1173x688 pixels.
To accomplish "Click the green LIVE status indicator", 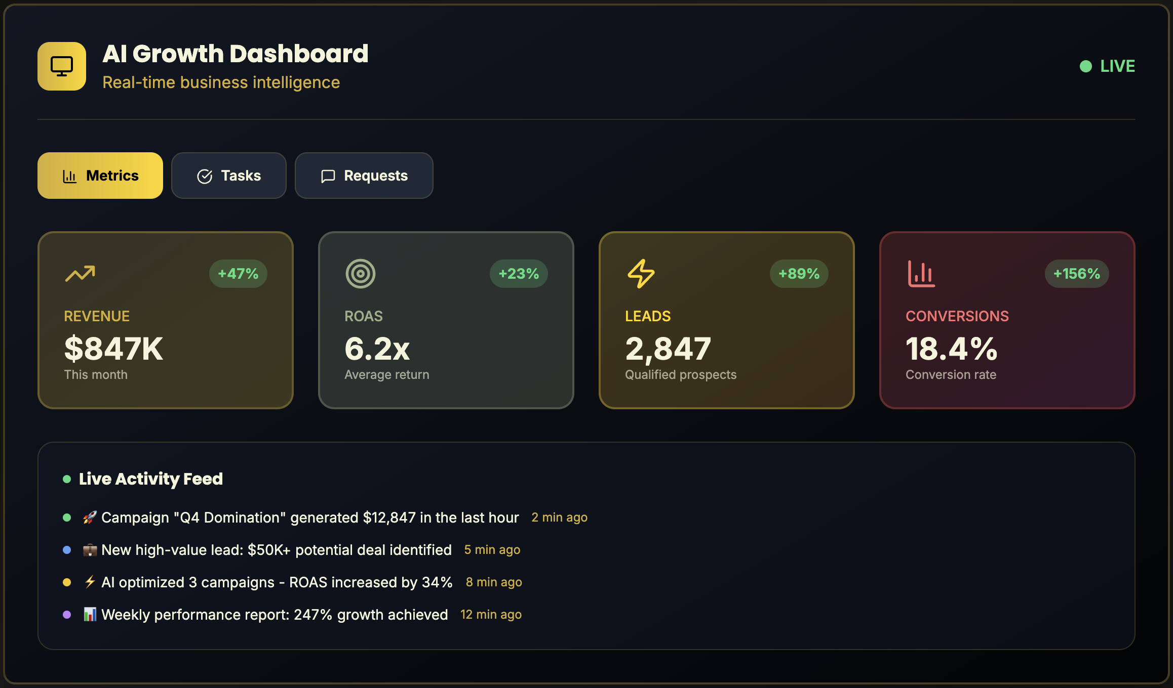I will point(1107,66).
